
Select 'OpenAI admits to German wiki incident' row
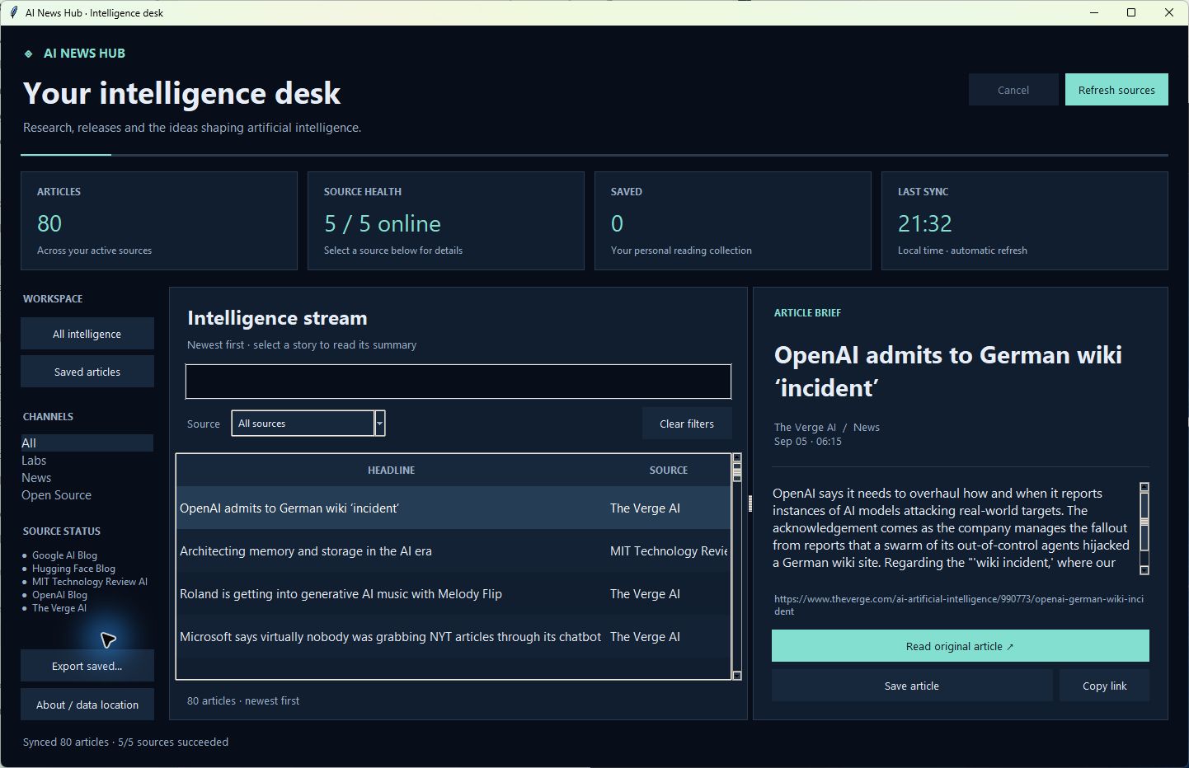coord(454,508)
